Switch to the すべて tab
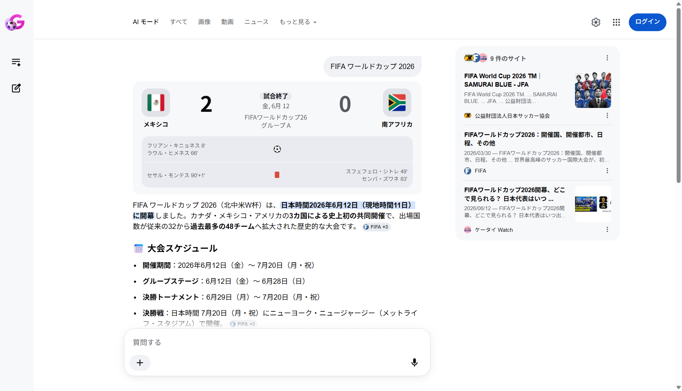The height and width of the screenshot is (391, 682). tap(179, 22)
